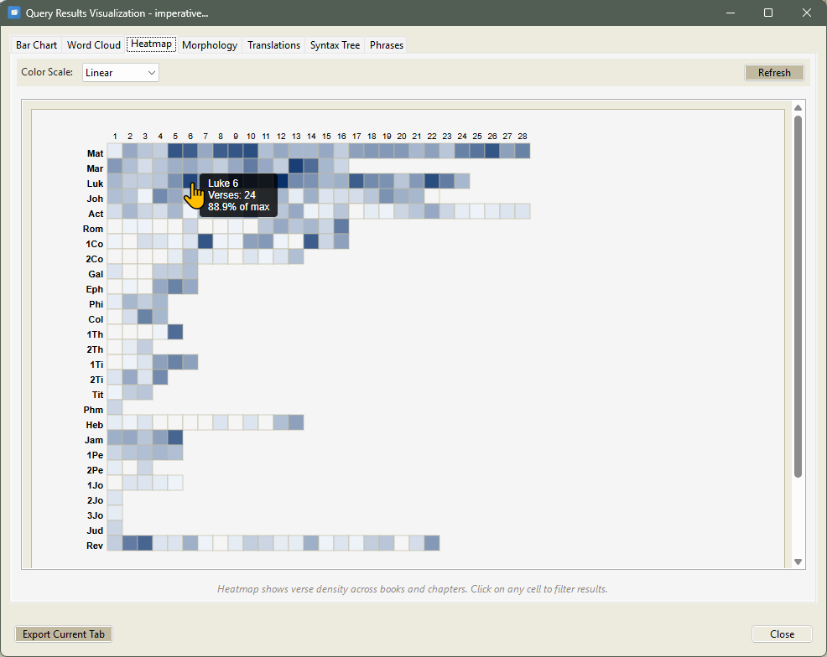Switch to the Bar Chart tab
827x657 pixels.
(x=37, y=45)
